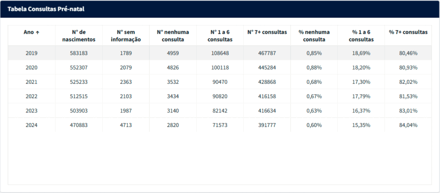
Task: Click the 2023 year cell
Action: point(31,111)
